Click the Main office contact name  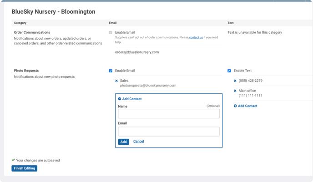coord(247,91)
